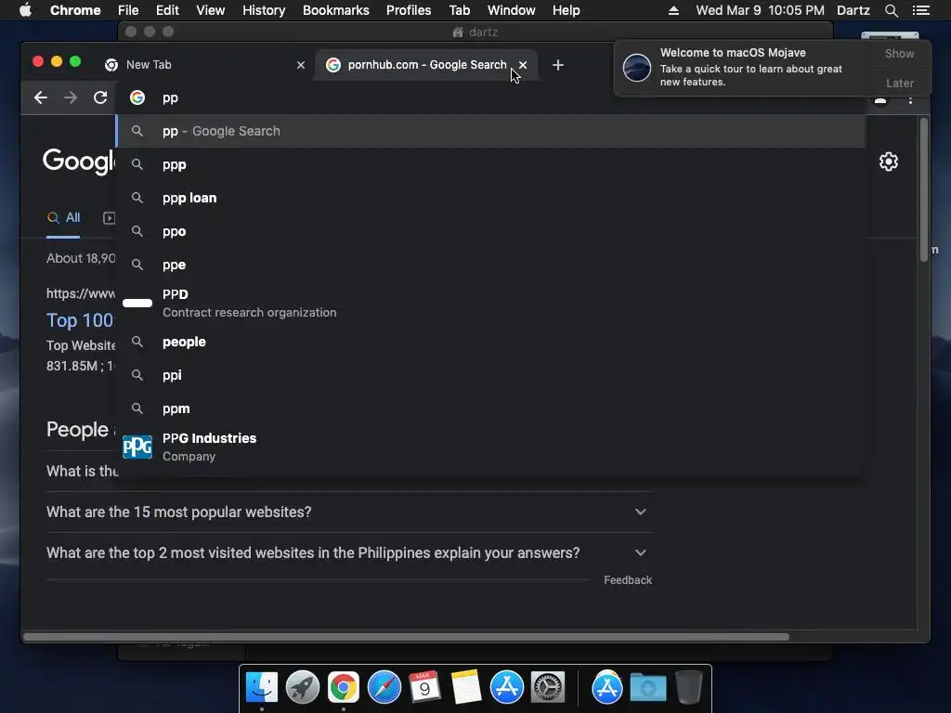Screen dimensions: 951x713
Task: Click the address bar containing 'pp'
Action: (490, 97)
